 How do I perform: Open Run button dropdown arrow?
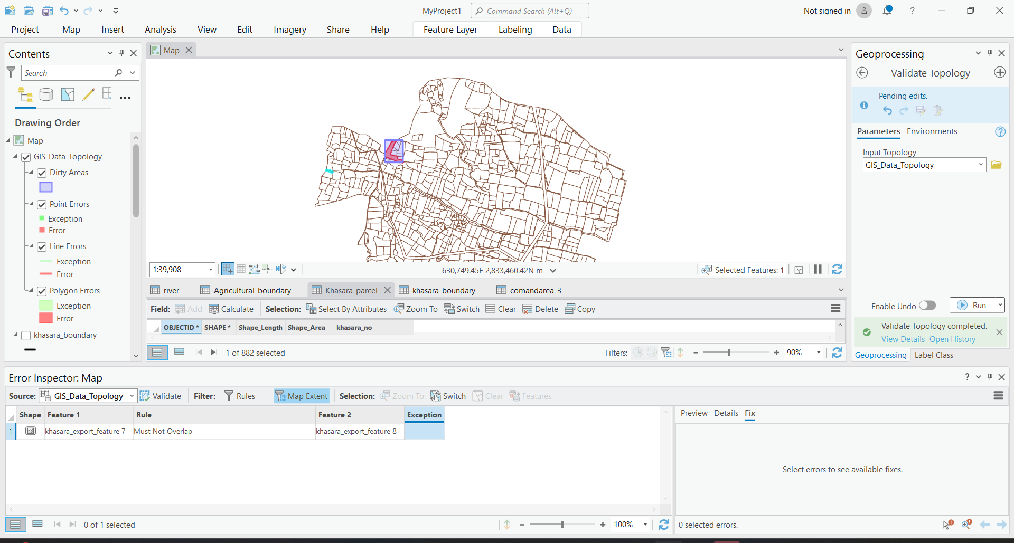pos(1000,305)
